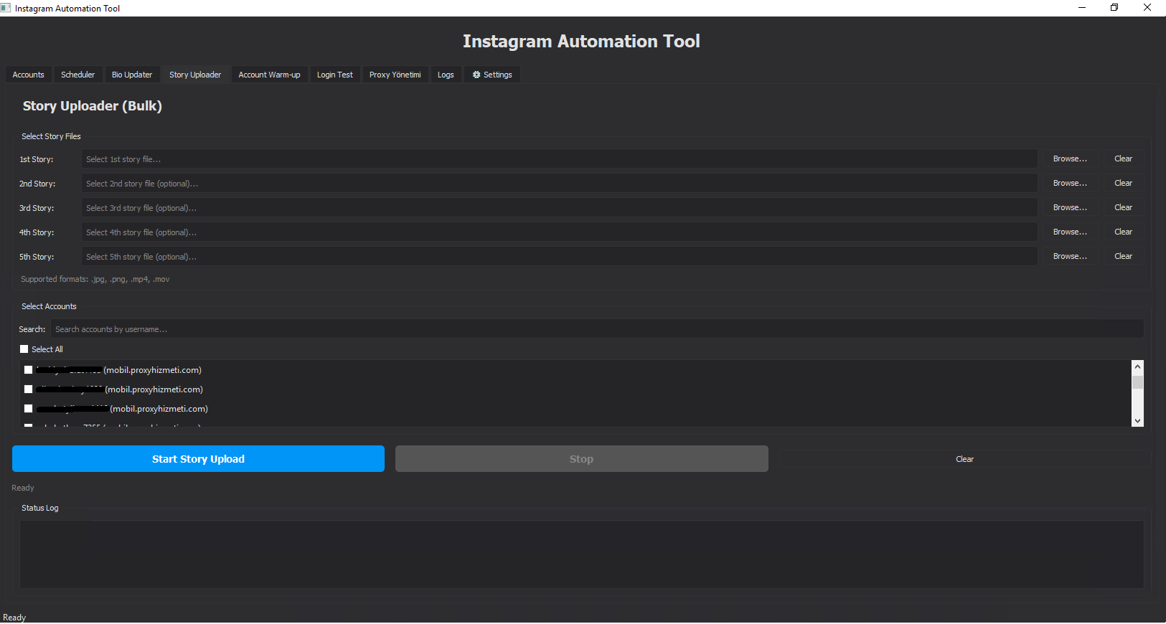Click the "1st Story:" label
Image resolution: width=1166 pixels, height=624 pixels.
tap(37, 159)
